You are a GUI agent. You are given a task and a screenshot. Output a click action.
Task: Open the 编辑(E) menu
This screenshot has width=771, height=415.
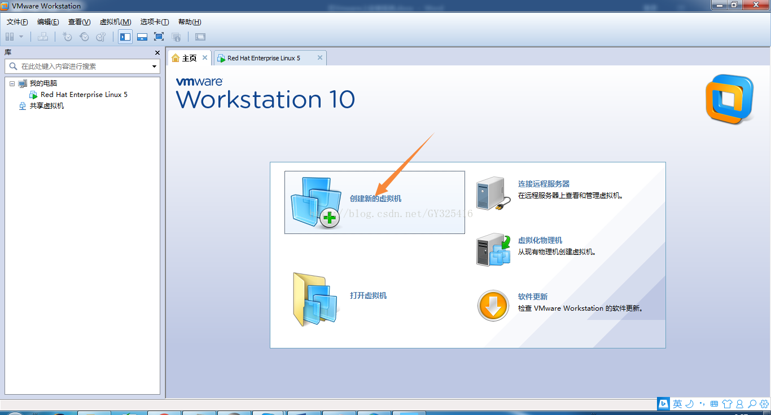[48, 22]
